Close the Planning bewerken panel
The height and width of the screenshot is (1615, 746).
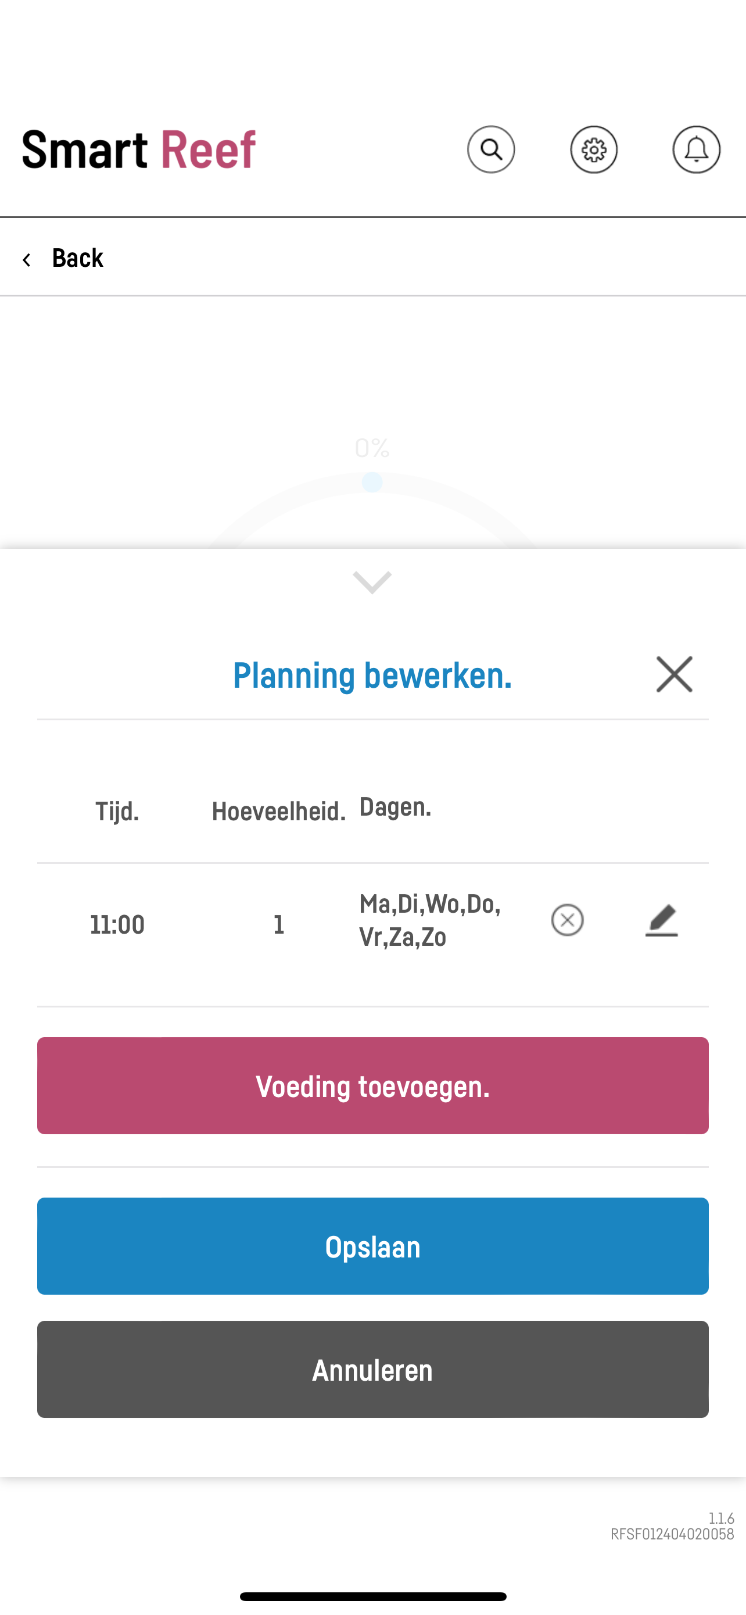tap(674, 674)
